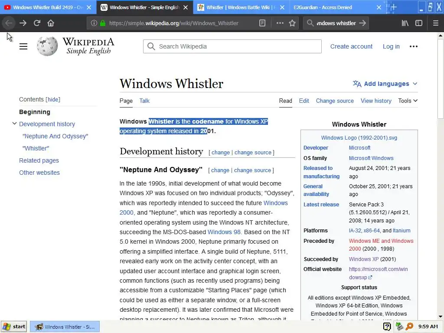This screenshot has width=444, height=333.
Task: Jump to "Whistler" contents entry
Action: [36, 148]
